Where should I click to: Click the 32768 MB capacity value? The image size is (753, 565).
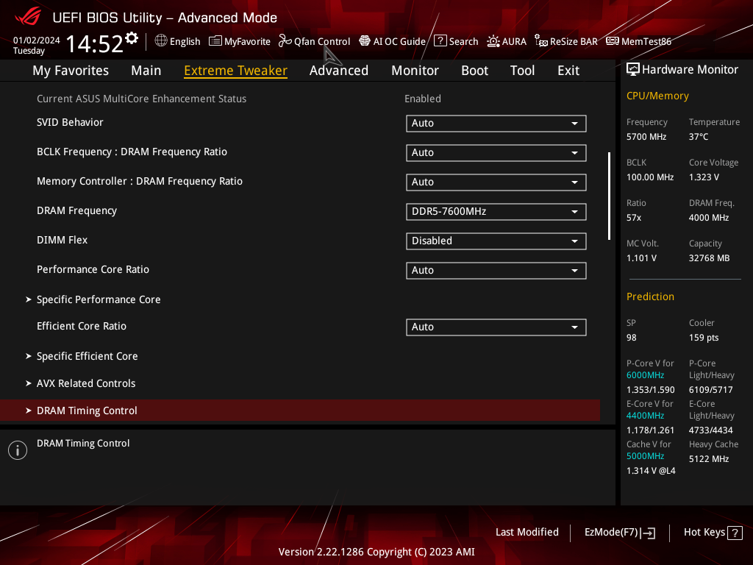[710, 258]
